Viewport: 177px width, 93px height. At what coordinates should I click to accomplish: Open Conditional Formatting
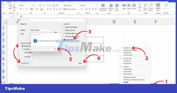(103, 7)
